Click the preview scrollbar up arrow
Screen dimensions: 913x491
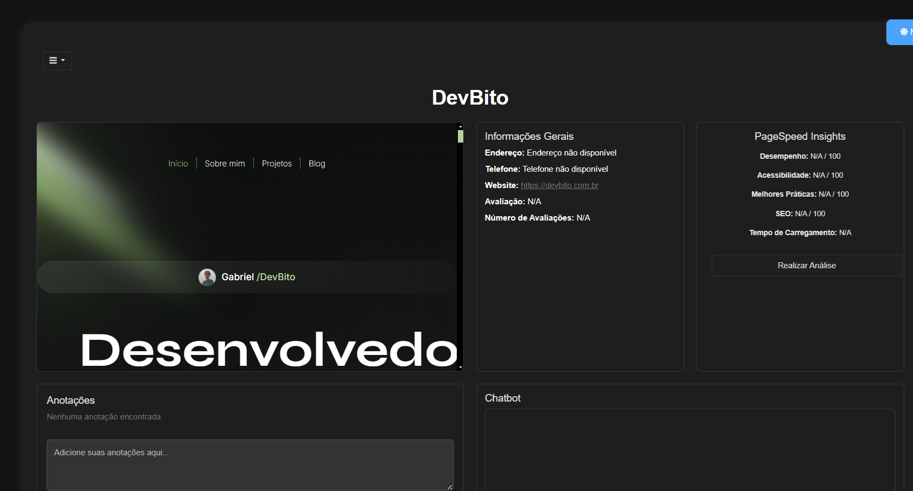[x=460, y=126]
